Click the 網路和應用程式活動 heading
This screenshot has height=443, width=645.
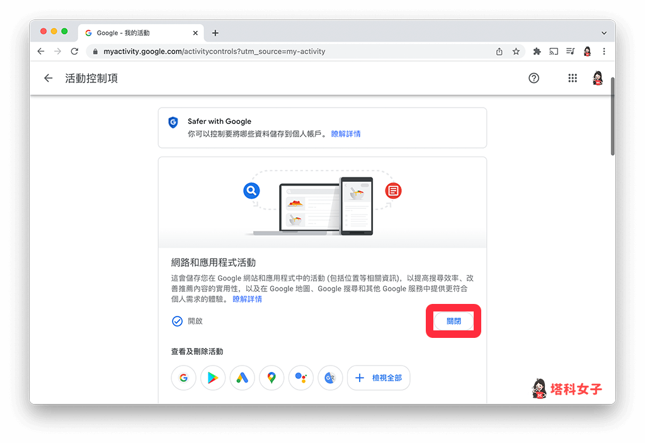click(x=213, y=262)
